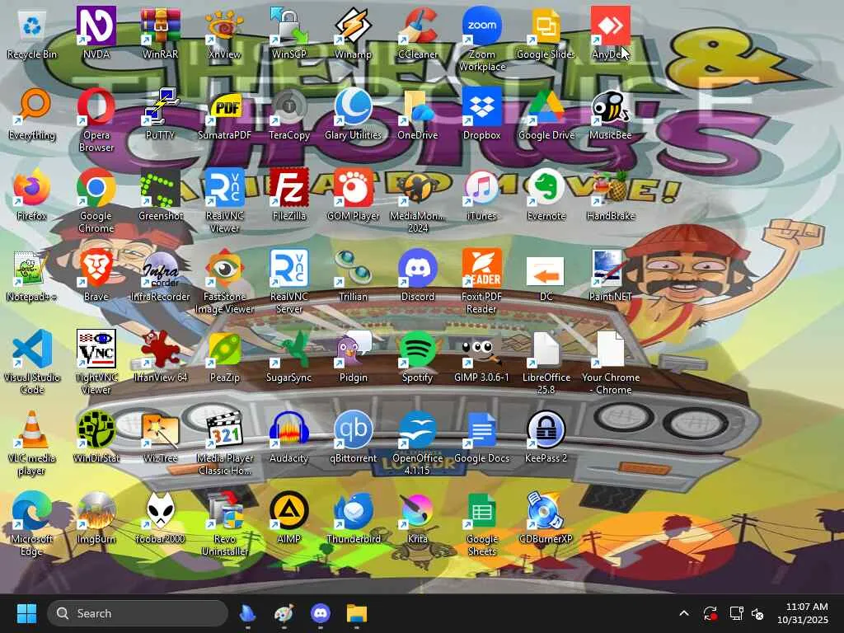Click the IrfanView 64 icon
The height and width of the screenshot is (633, 844).
[x=161, y=349]
